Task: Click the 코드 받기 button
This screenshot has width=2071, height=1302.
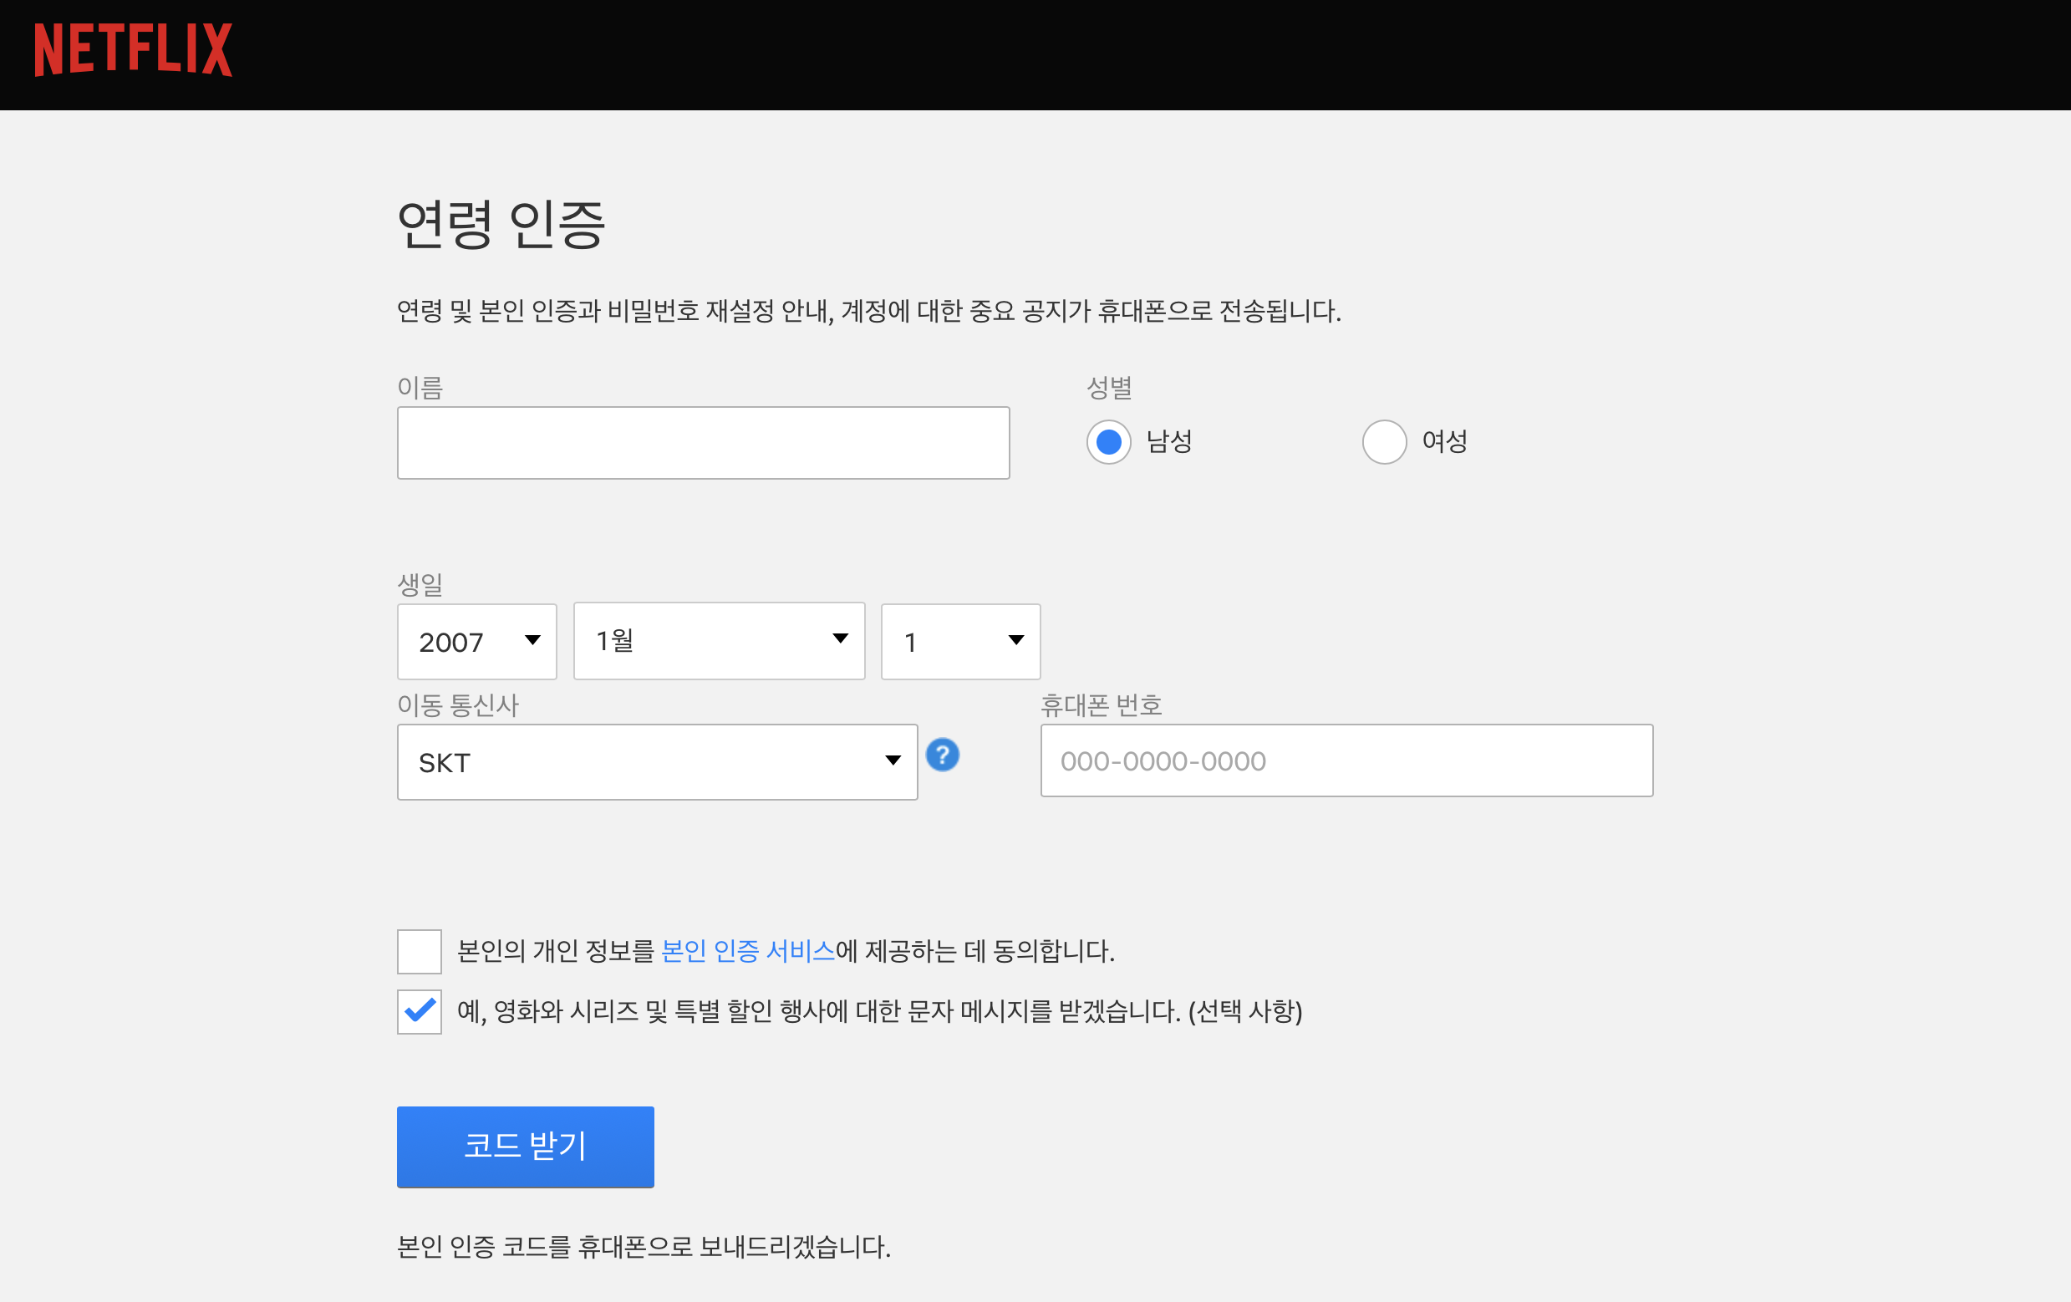Action: click(x=526, y=1147)
